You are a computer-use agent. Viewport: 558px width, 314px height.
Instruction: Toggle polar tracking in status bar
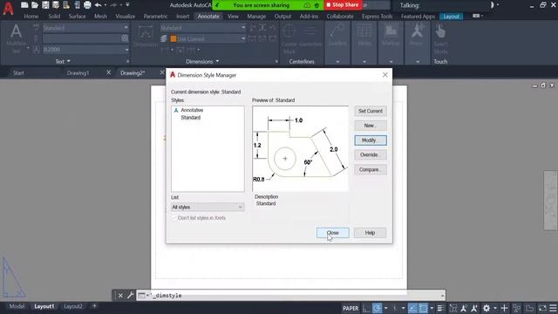[377, 308]
